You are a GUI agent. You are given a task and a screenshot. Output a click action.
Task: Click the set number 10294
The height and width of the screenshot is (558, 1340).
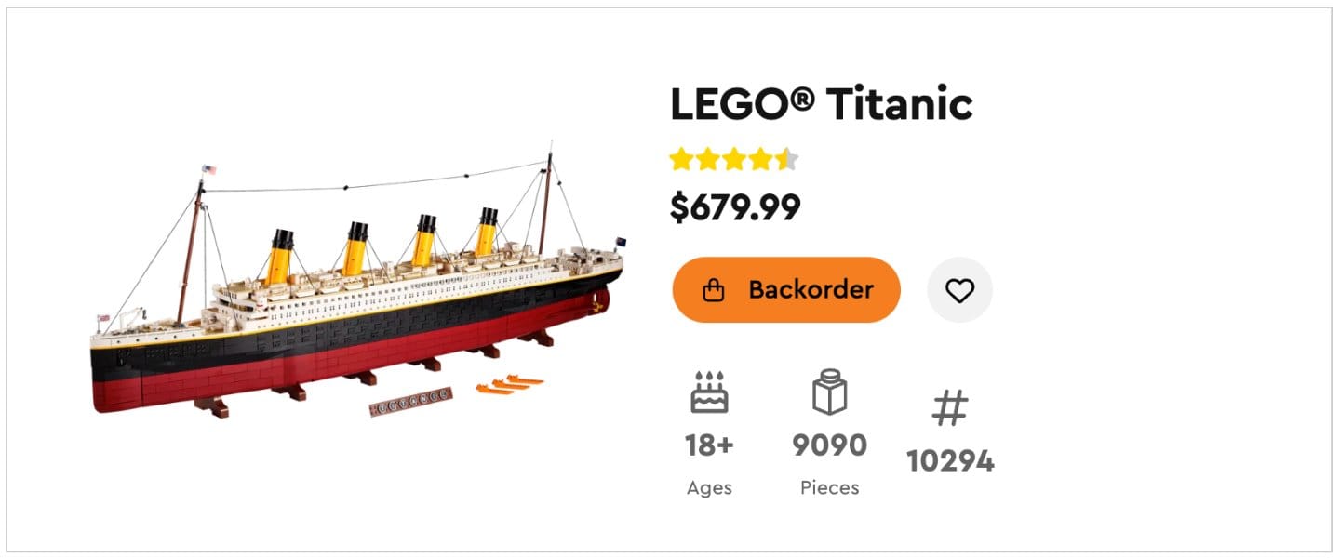[950, 458]
